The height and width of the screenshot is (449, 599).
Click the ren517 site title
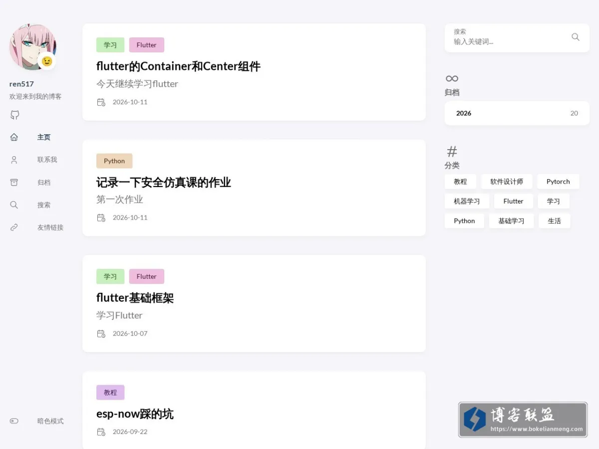[21, 84]
